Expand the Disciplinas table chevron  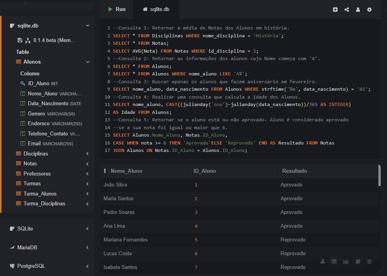[x=87, y=154]
